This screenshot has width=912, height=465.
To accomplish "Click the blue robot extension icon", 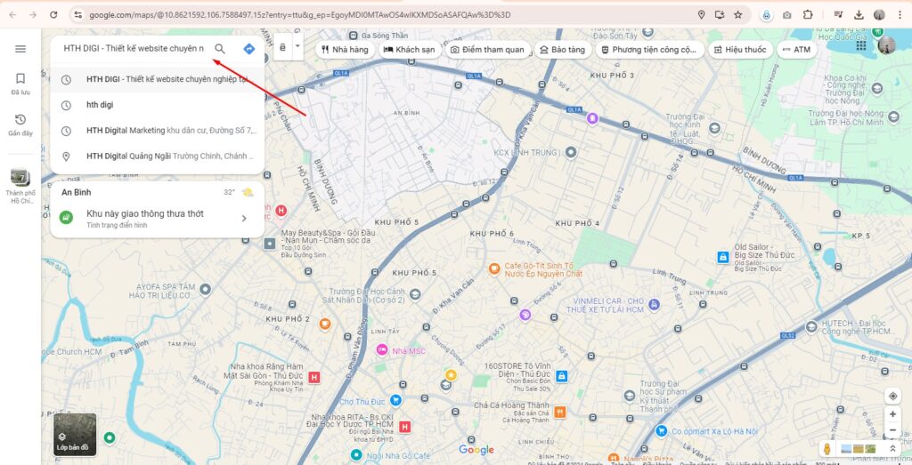I will tap(766, 15).
